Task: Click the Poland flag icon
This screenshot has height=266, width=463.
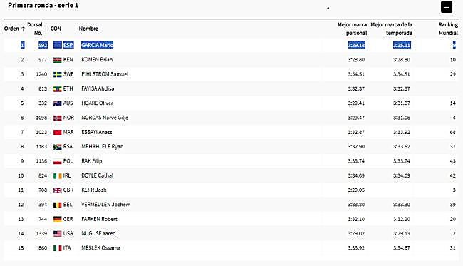Action: (57, 161)
